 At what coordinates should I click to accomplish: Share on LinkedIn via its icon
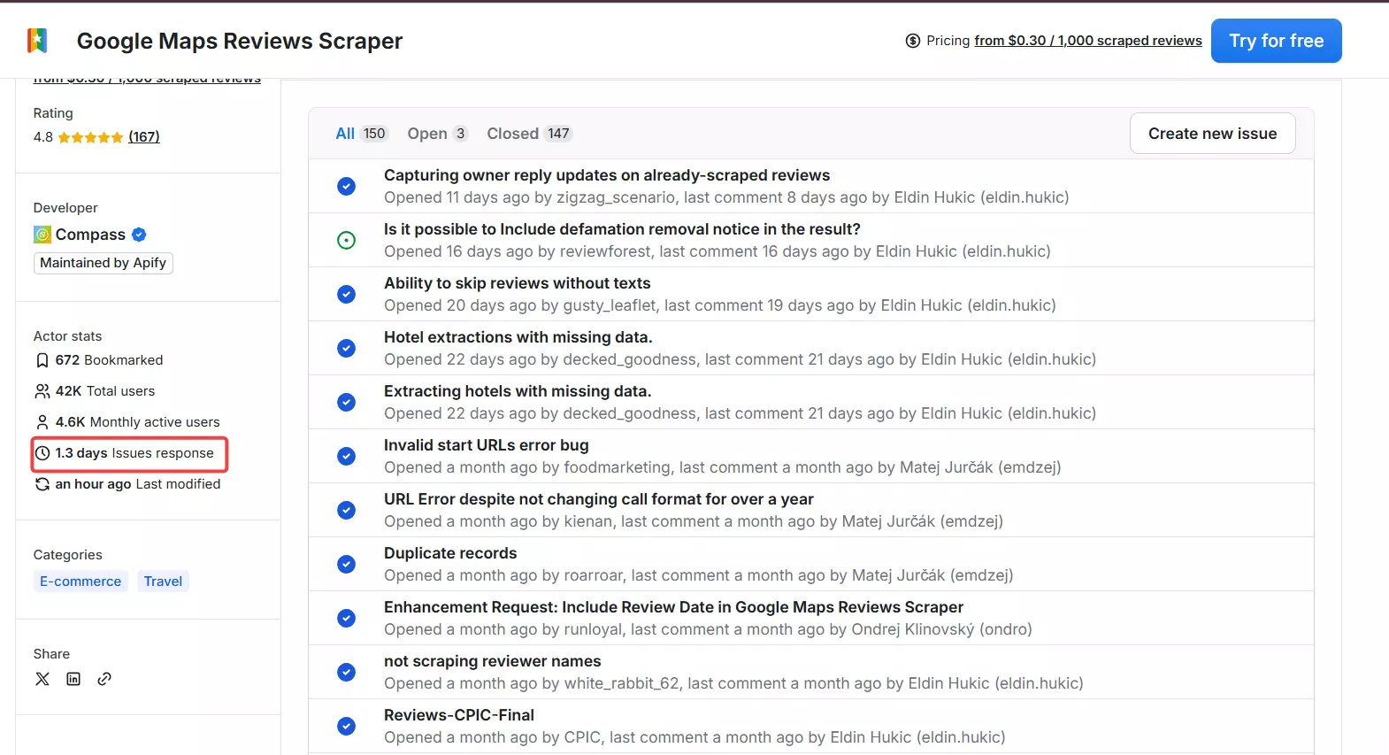[x=73, y=679]
